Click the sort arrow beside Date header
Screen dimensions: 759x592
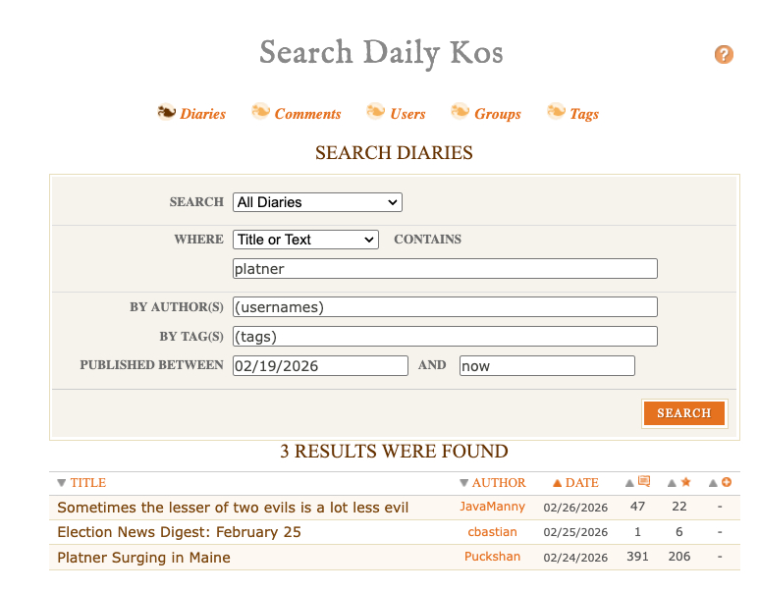(x=558, y=483)
